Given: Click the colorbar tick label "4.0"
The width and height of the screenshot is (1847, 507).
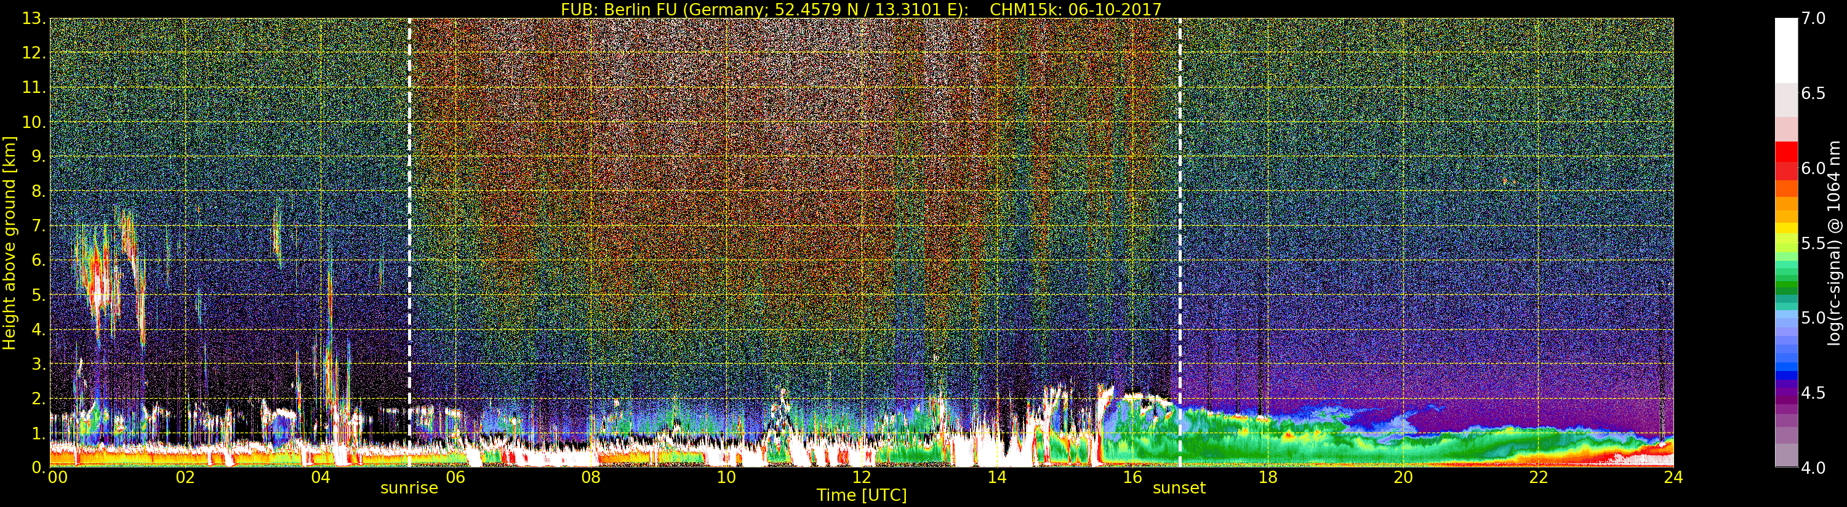Looking at the screenshot, I should point(1813,468).
